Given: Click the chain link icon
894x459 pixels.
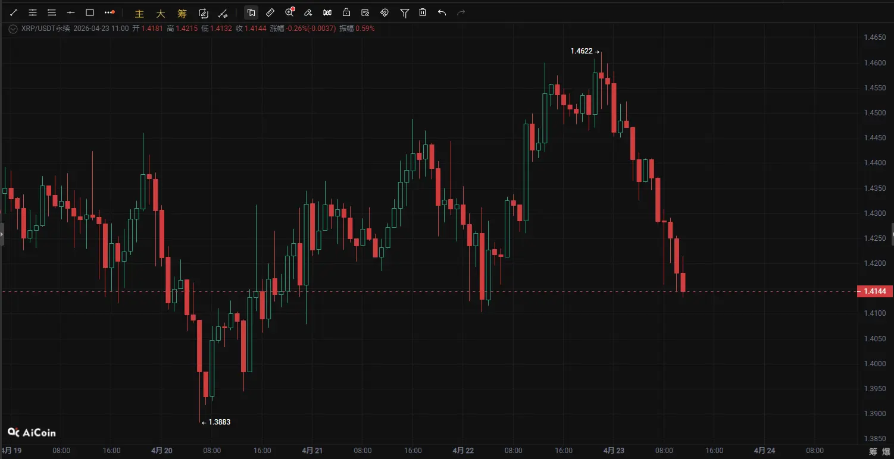Looking at the screenshot, I should (385, 12).
